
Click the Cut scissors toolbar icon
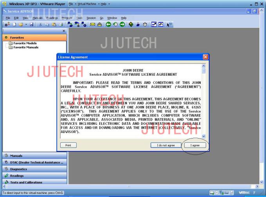click(40, 25)
